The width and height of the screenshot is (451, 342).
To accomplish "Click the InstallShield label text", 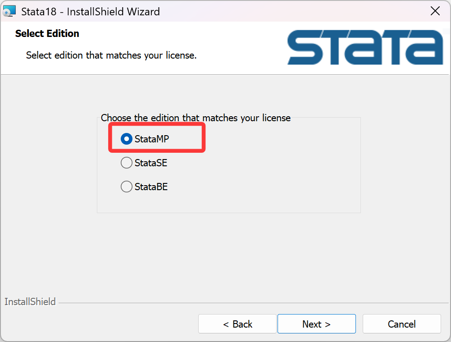I will click(x=30, y=302).
